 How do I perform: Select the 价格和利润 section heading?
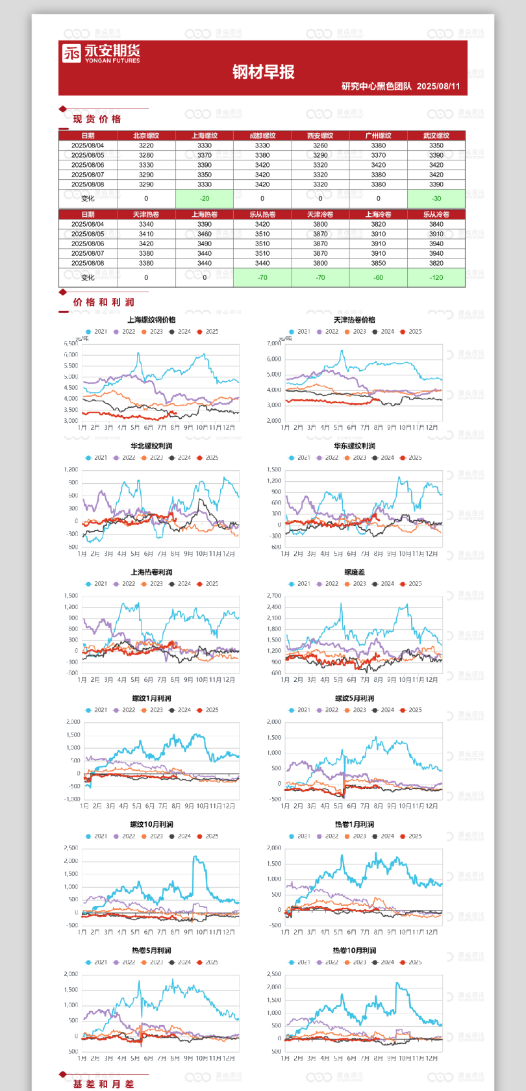104,302
